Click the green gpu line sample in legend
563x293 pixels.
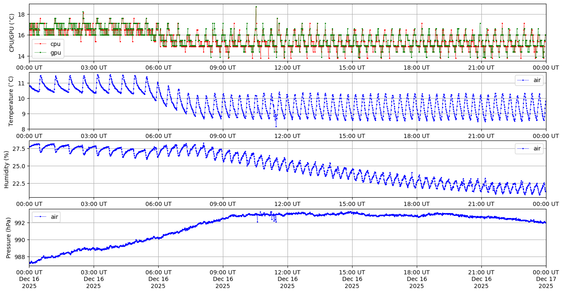click(40, 52)
